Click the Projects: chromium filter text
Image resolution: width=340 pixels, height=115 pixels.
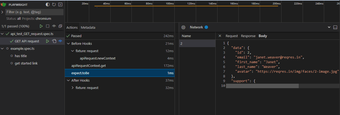pyautogui.click(x=37, y=19)
